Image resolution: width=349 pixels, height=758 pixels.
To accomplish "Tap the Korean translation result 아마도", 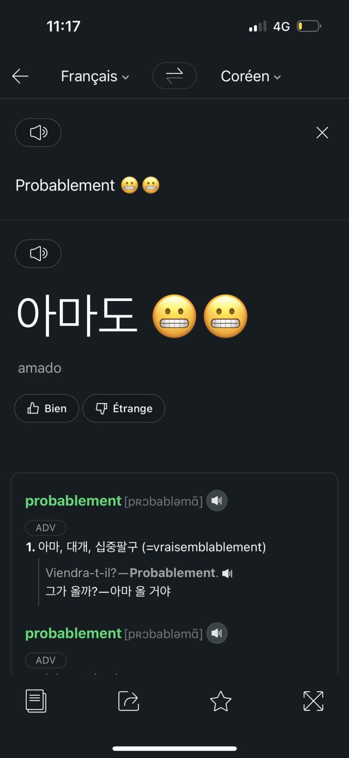I will coord(77,315).
